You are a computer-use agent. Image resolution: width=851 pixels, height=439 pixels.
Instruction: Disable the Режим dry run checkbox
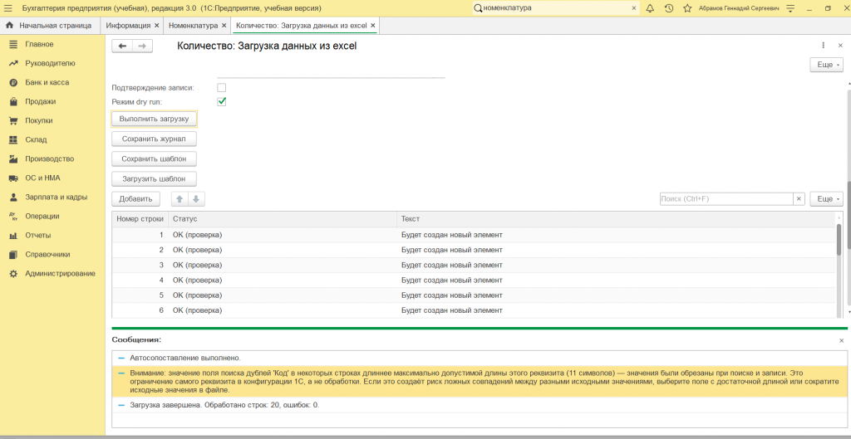[x=221, y=101]
